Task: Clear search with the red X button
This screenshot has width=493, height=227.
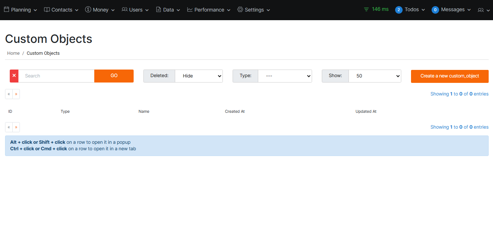Action: pyautogui.click(x=14, y=76)
